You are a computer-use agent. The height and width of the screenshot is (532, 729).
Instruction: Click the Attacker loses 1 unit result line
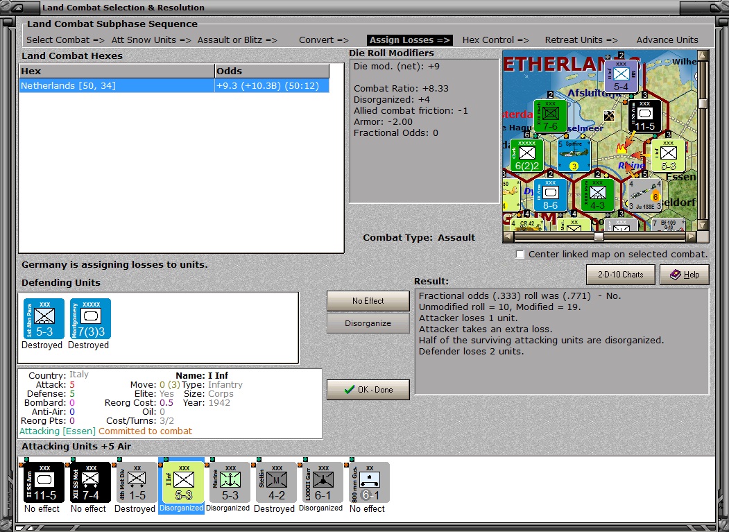click(468, 318)
